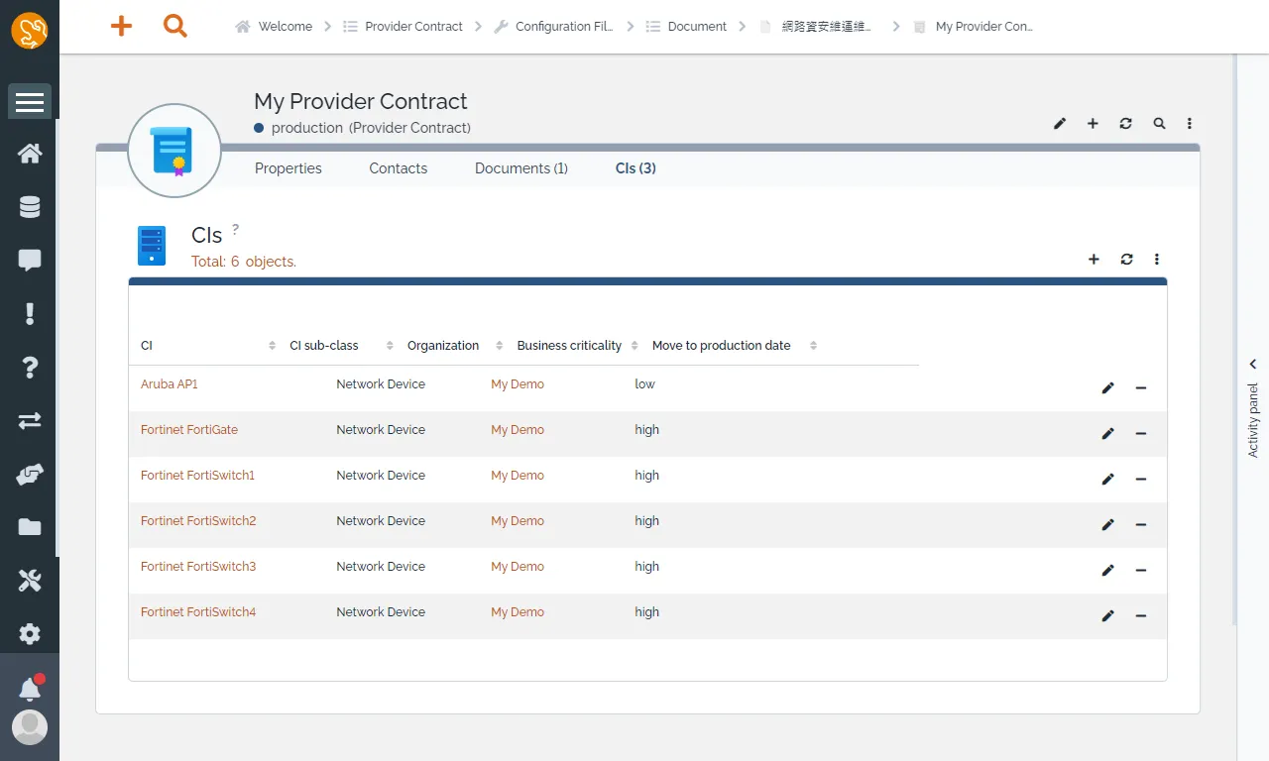1269x761 pixels.
Task: Click the header plus icon for new contract
Action: pos(1093,124)
